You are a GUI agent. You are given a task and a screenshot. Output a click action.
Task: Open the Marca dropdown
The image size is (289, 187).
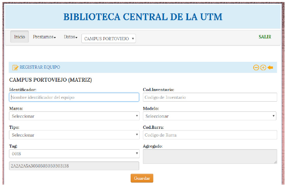pos(74,116)
